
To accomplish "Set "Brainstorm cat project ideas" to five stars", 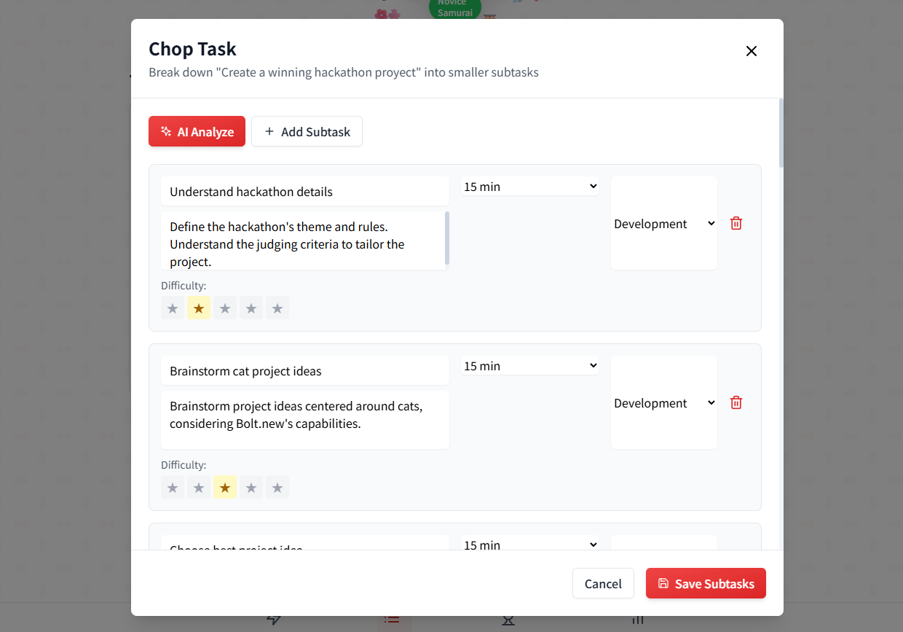I will [x=277, y=487].
